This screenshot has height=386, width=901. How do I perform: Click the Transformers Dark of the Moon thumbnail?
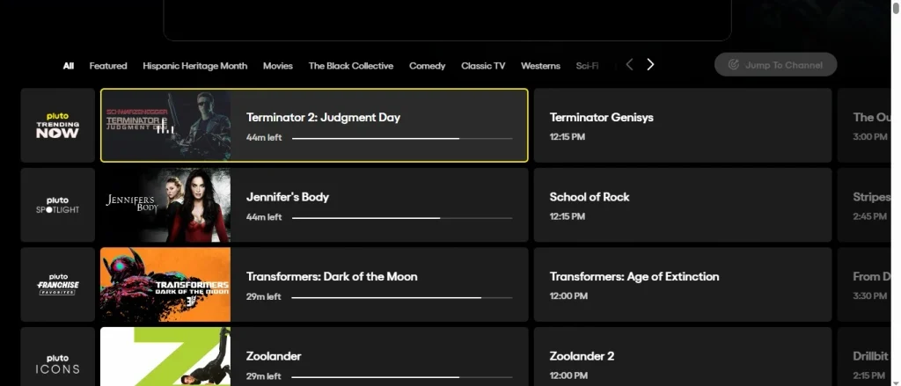(165, 284)
